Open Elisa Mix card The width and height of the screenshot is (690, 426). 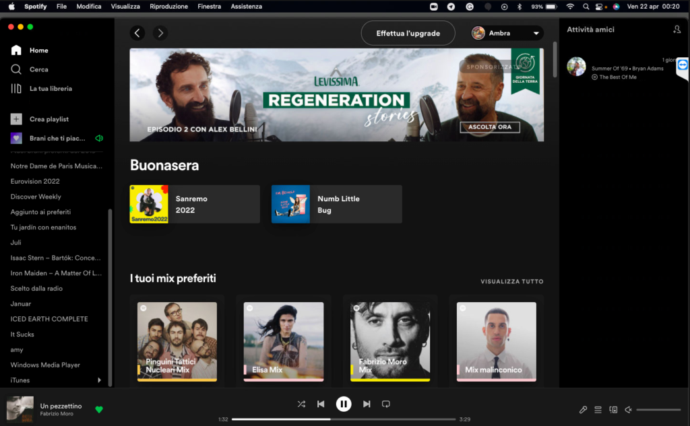(284, 342)
